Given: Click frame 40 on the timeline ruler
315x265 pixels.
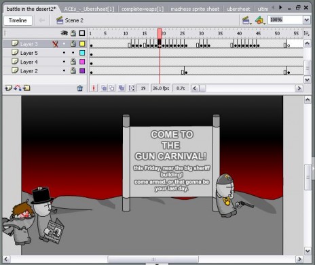Looking at the screenshot, I should pos(239,33).
